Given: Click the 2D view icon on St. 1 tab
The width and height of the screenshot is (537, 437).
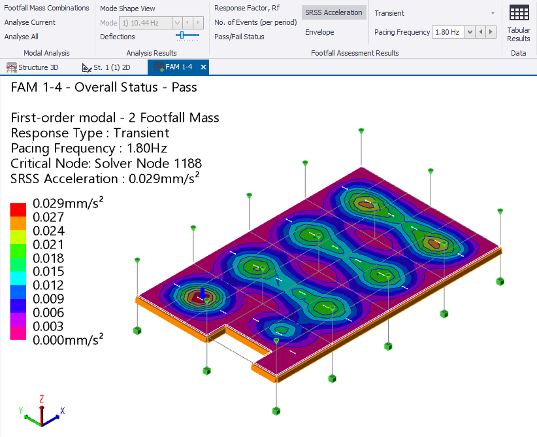Looking at the screenshot, I should click(x=86, y=67).
